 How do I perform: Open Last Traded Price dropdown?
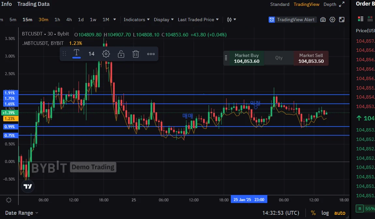point(198,20)
